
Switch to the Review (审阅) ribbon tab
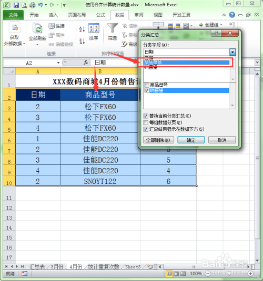pos(139,15)
